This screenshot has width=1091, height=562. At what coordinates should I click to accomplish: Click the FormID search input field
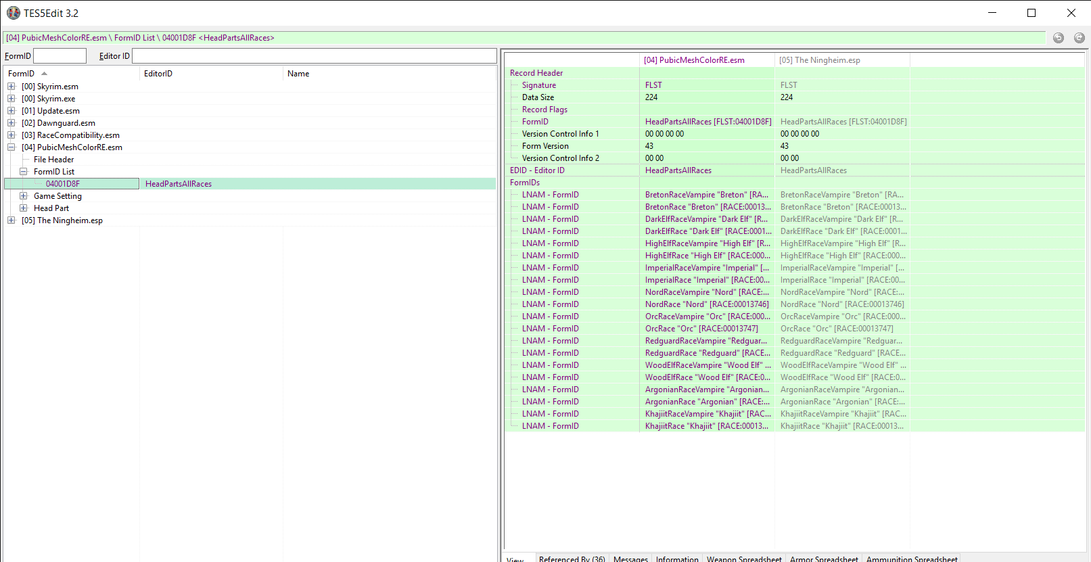[60, 56]
